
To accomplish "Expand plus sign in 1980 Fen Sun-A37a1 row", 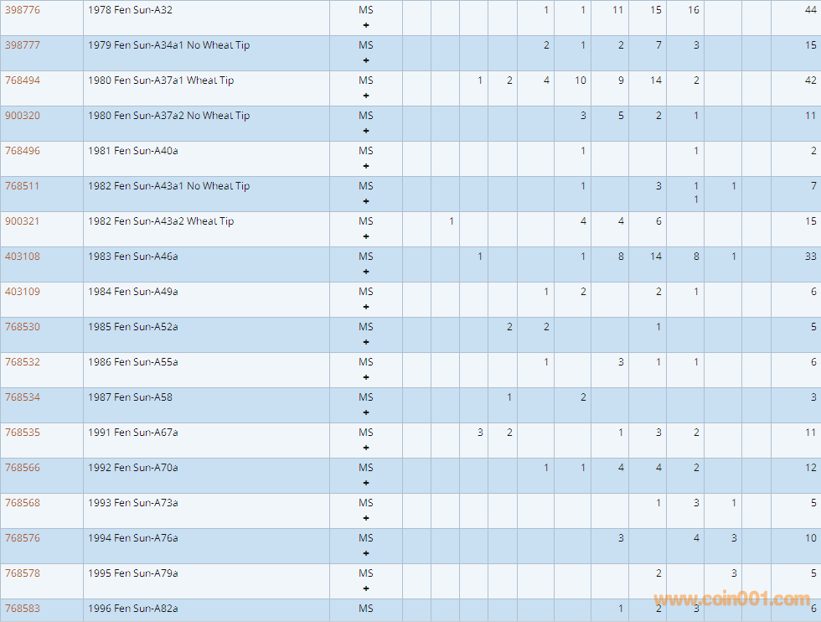I will [366, 96].
